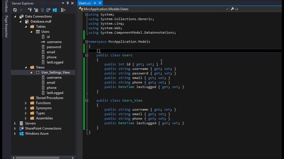Close the Server Explorer panel
The image size is (284, 159).
(72, 3)
